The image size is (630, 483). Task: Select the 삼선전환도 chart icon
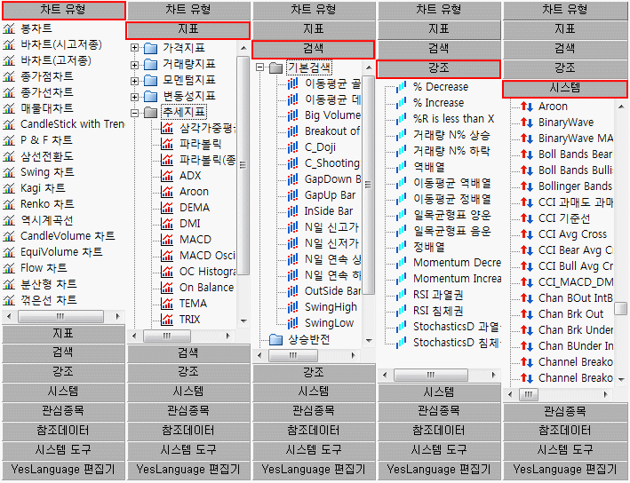(x=9, y=156)
